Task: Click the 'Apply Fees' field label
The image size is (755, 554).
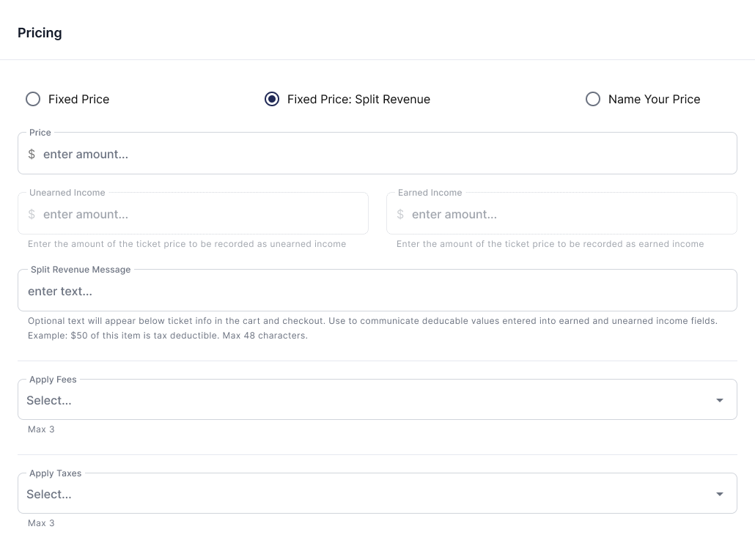Action: click(53, 380)
